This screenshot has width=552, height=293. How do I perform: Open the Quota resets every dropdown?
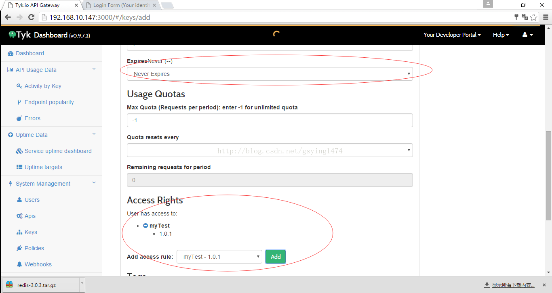pyautogui.click(x=270, y=150)
